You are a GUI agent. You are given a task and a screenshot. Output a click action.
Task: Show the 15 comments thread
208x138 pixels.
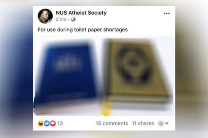[x=112, y=123]
